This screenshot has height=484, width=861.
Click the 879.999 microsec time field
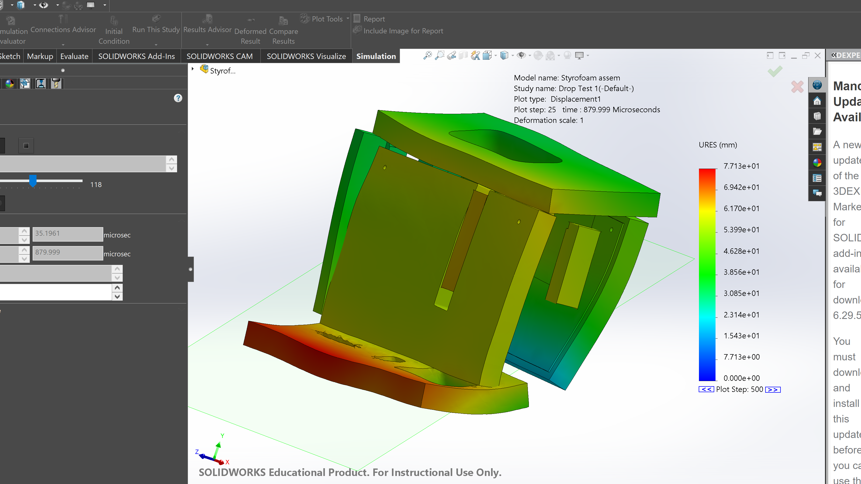68,252
